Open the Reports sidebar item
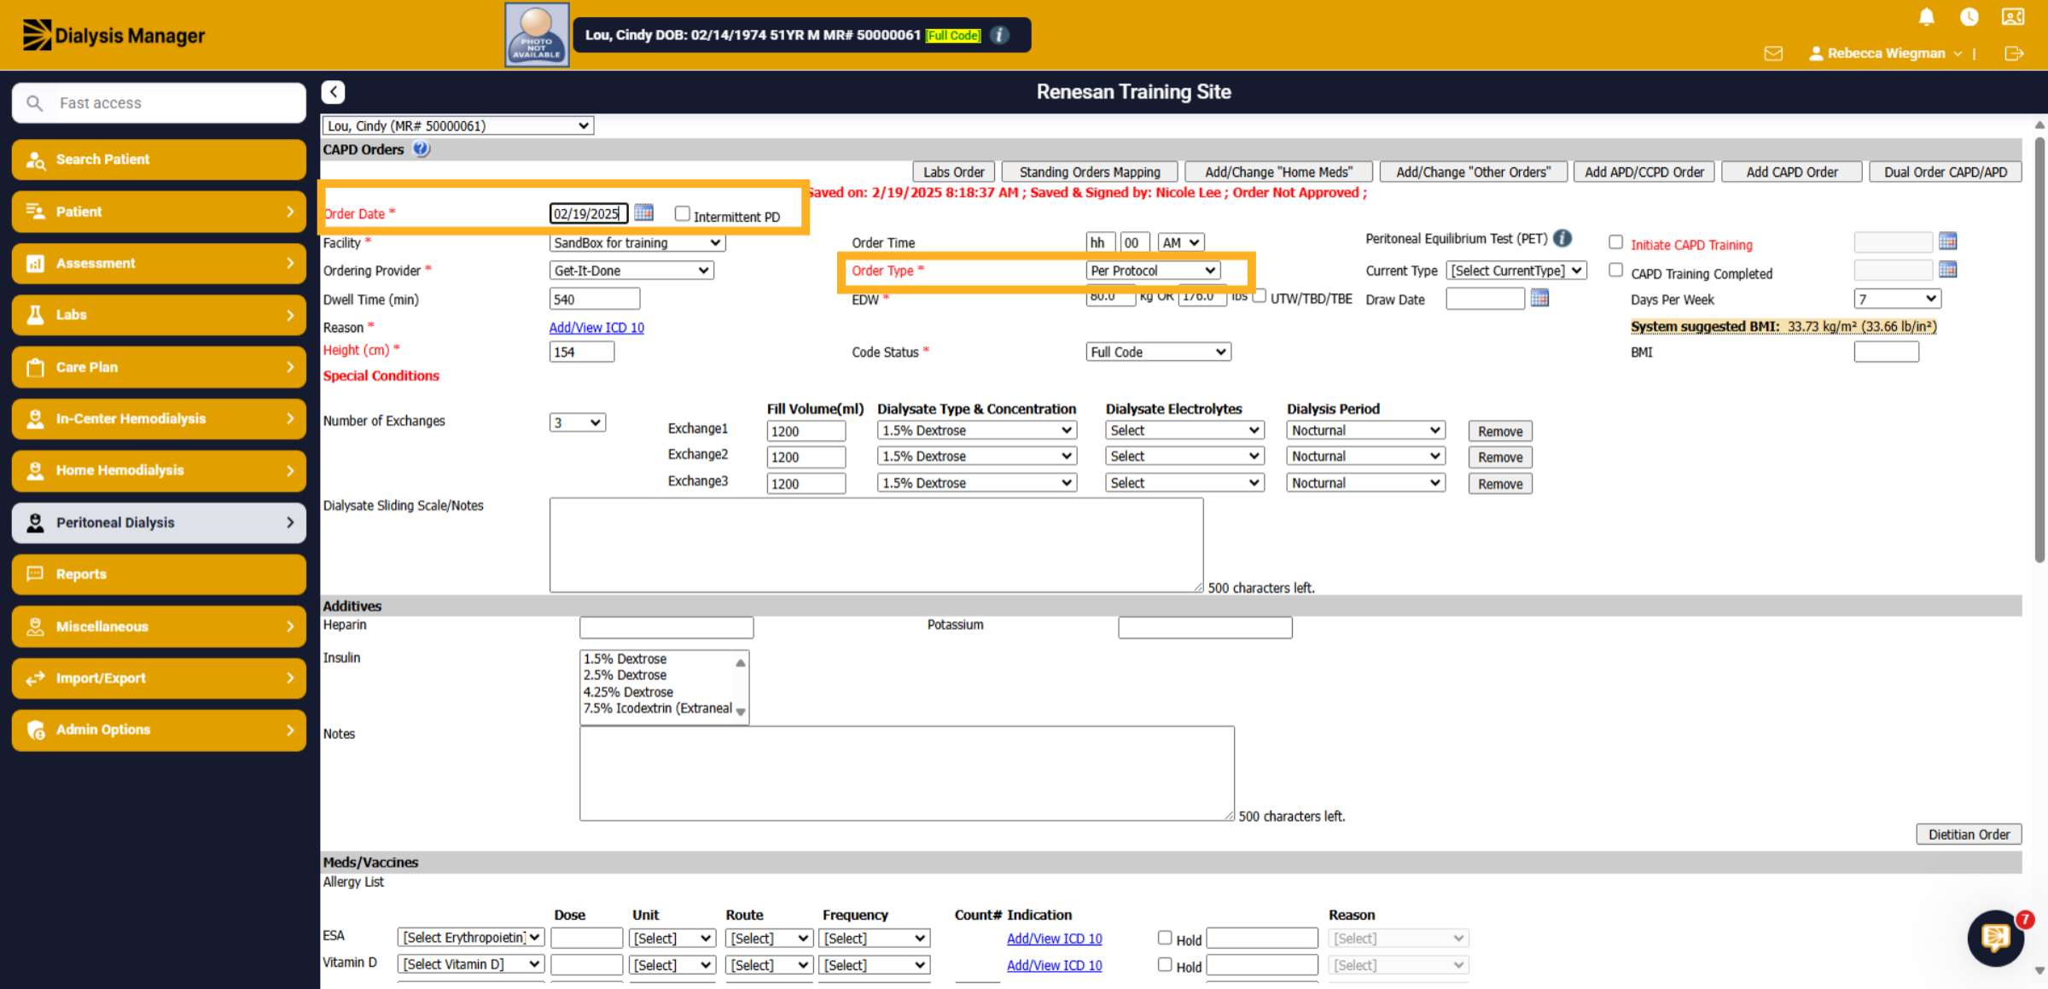This screenshot has width=2048, height=989. click(160, 574)
